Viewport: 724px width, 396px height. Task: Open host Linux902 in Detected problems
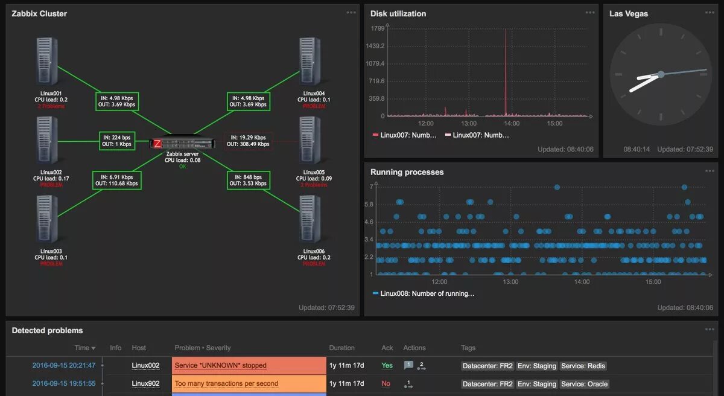point(145,383)
